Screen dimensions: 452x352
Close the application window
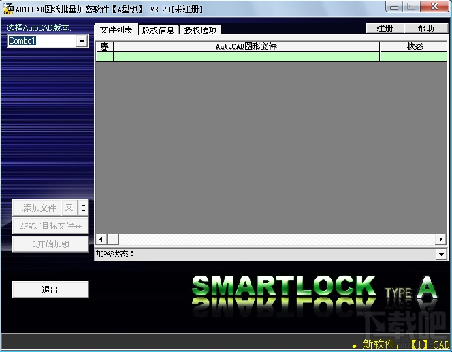pyautogui.click(x=434, y=7)
